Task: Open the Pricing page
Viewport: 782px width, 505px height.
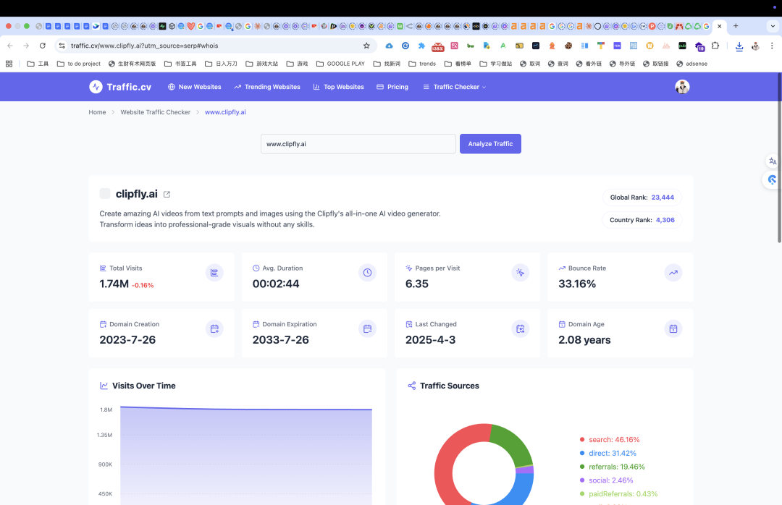Action: pyautogui.click(x=392, y=87)
